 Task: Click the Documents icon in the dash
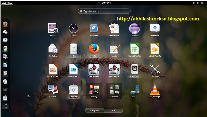click(x=5, y=81)
